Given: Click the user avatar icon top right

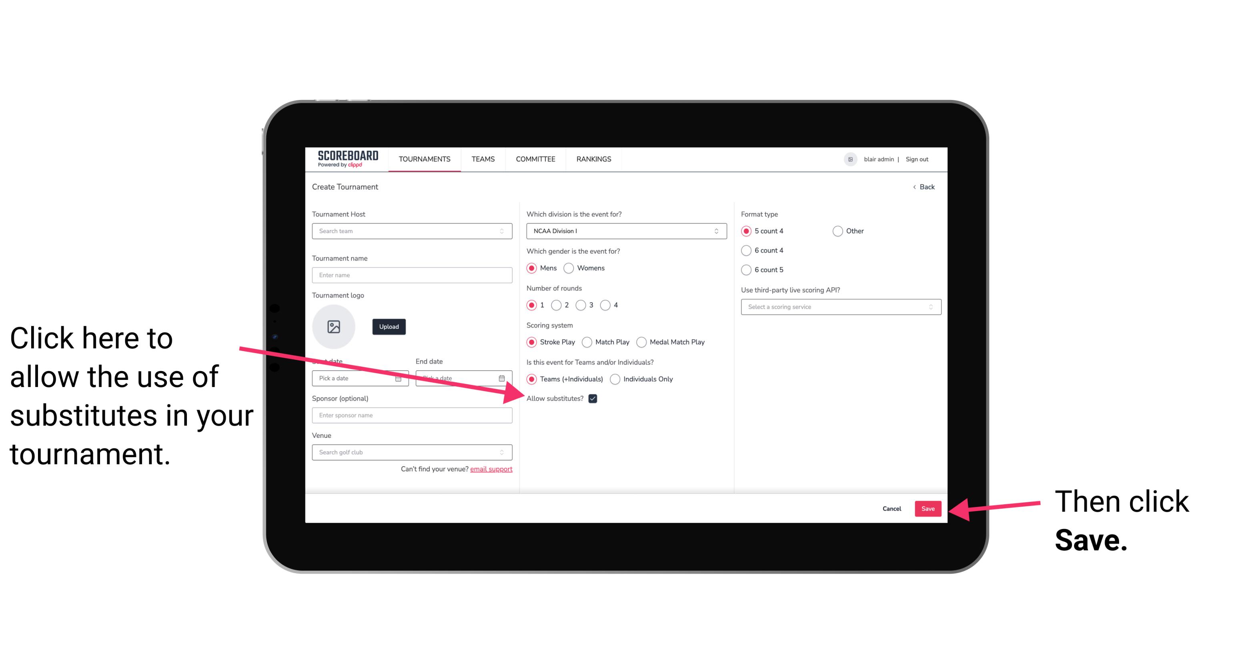Looking at the screenshot, I should coord(850,159).
